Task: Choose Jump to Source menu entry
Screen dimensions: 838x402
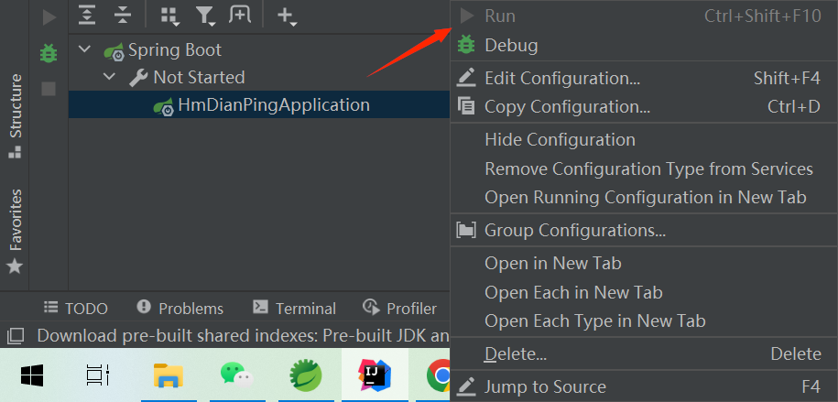Action: click(x=644, y=386)
